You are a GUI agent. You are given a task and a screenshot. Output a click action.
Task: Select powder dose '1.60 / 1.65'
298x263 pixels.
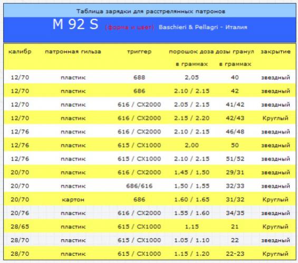(192, 200)
